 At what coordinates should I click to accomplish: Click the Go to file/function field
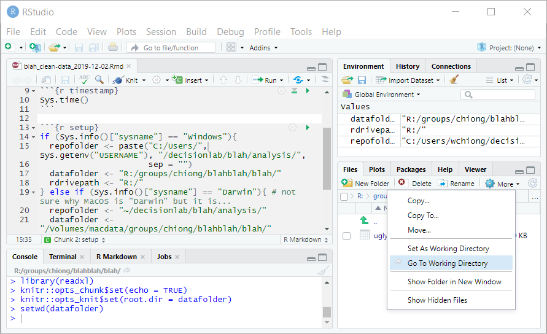click(x=171, y=48)
